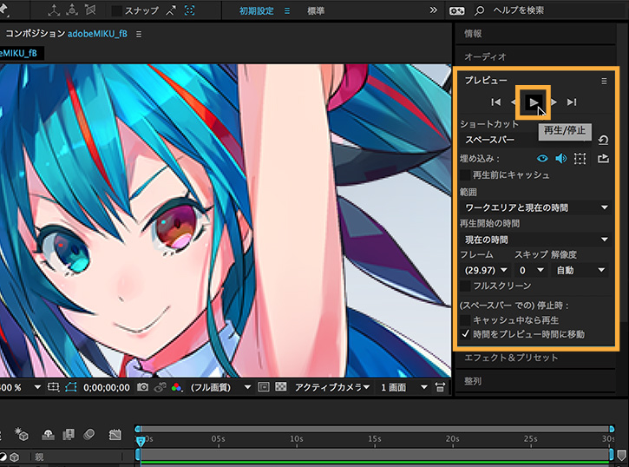Open the スキップ value 0 dropdown
Image resolution: width=629 pixels, height=467 pixels.
click(531, 271)
